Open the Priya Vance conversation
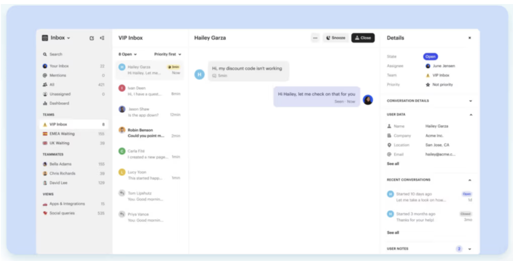513x261 pixels. pyautogui.click(x=149, y=217)
